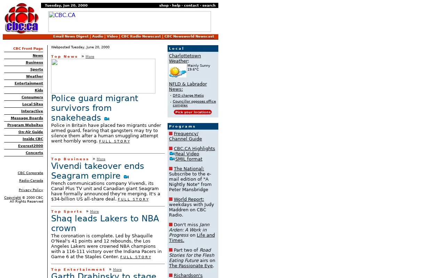Image resolution: width=445 pixels, height=278 pixels.
Task: Open Police guard migrant survivors headline
Action: pos(95,108)
